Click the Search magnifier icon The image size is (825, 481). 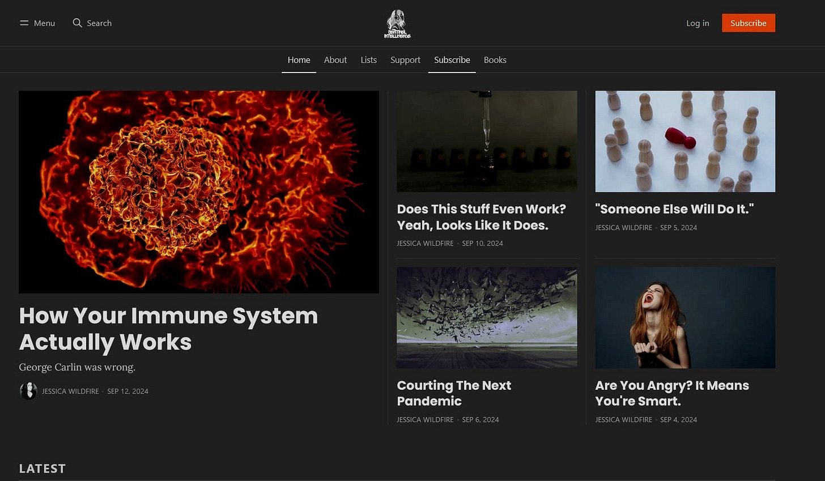click(78, 23)
